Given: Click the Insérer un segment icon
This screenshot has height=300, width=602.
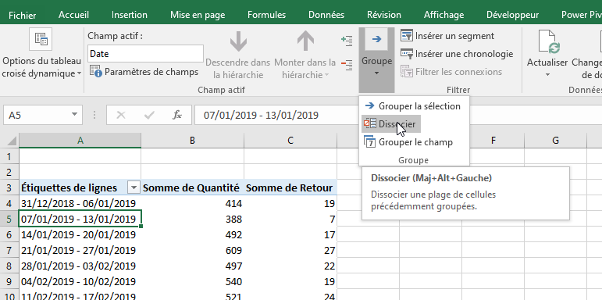Looking at the screenshot, I should [407, 36].
